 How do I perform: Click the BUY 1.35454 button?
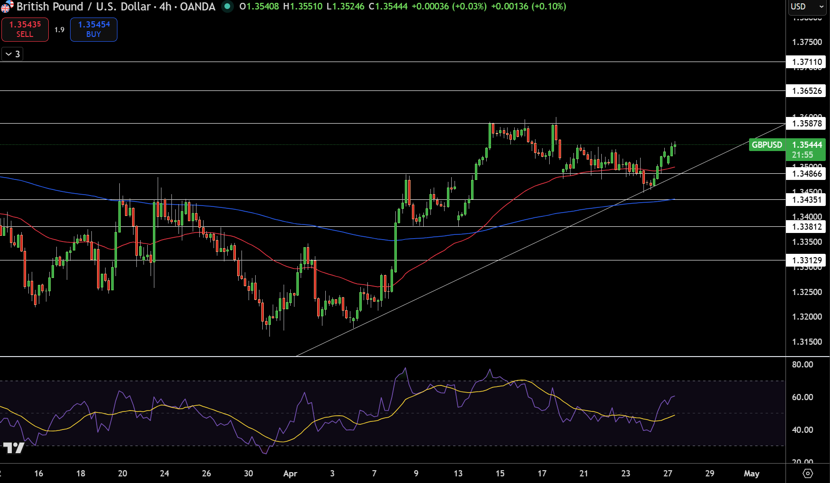tap(94, 29)
